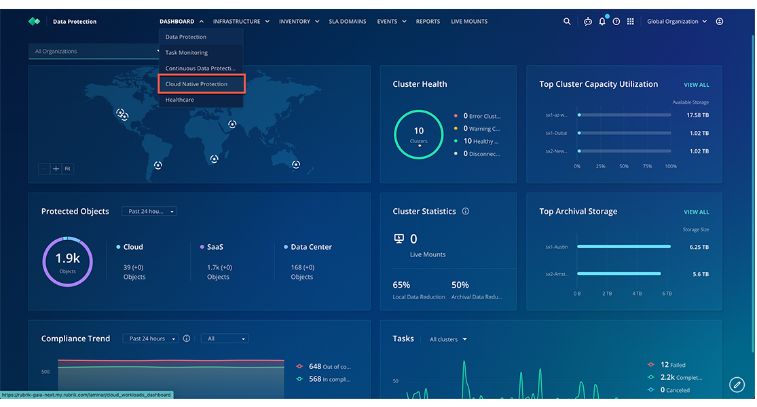Open Compliance Trend Past 24 hours dropdown
Viewport: 757px width, 407px height.
pos(151,338)
